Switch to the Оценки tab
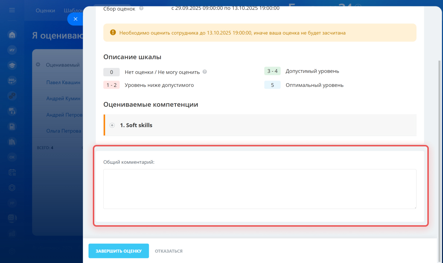Screen dimensions: 443x263 pyautogui.click(x=45, y=11)
